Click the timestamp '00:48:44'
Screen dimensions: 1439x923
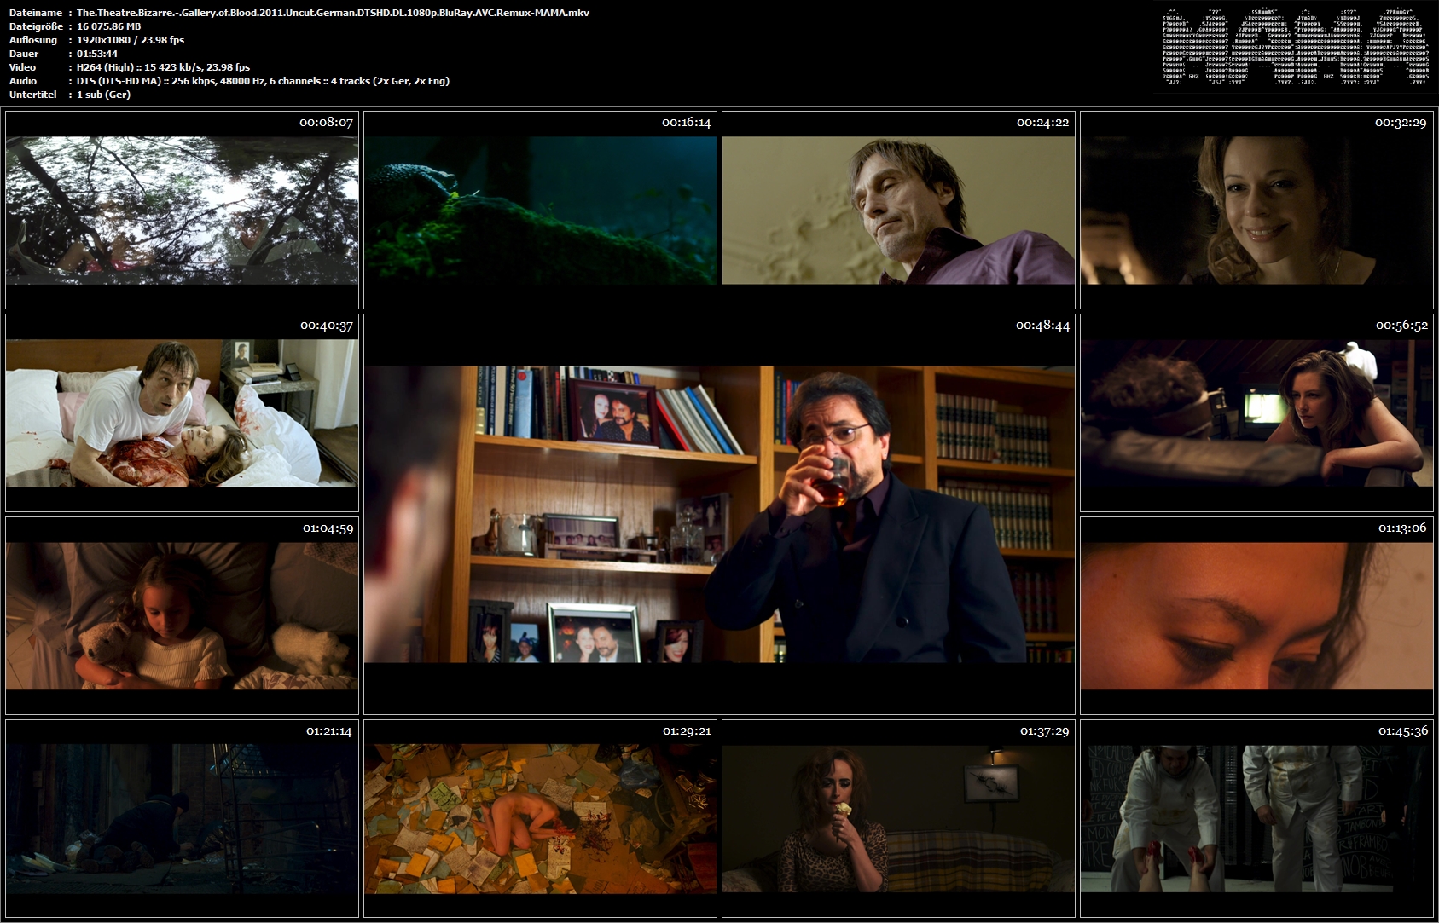[1042, 326]
